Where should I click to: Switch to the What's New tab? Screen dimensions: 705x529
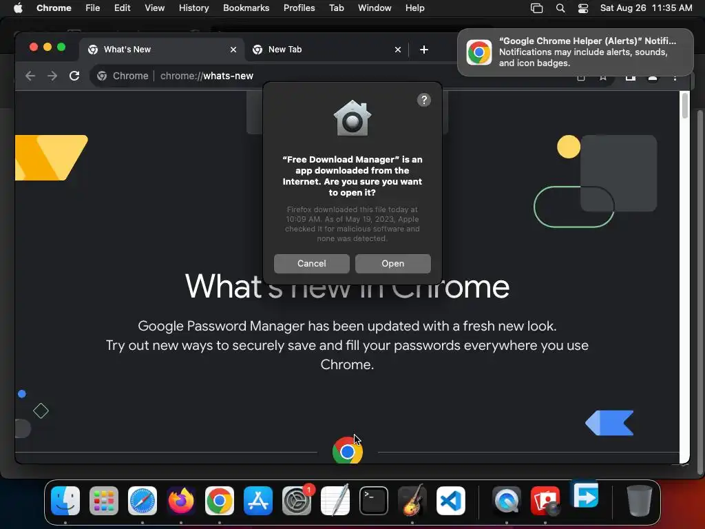coord(162,50)
